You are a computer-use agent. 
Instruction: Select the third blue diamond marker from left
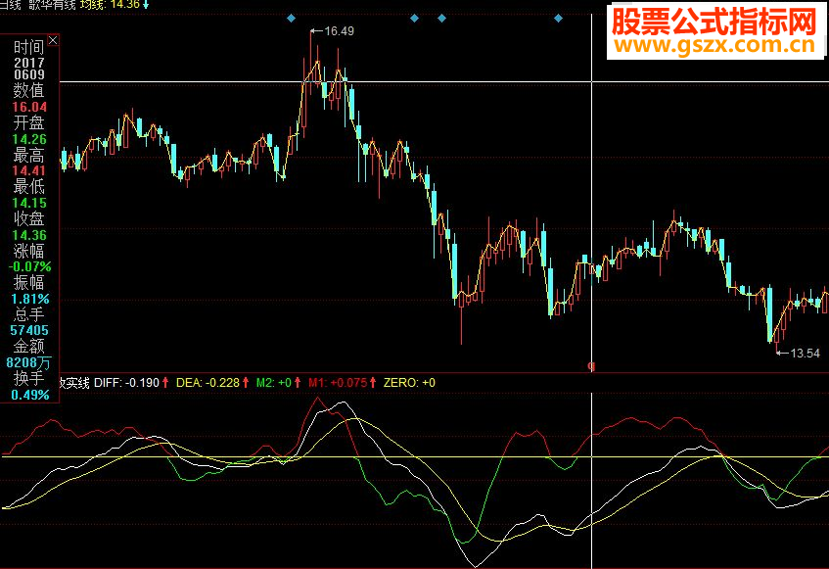[x=442, y=19]
